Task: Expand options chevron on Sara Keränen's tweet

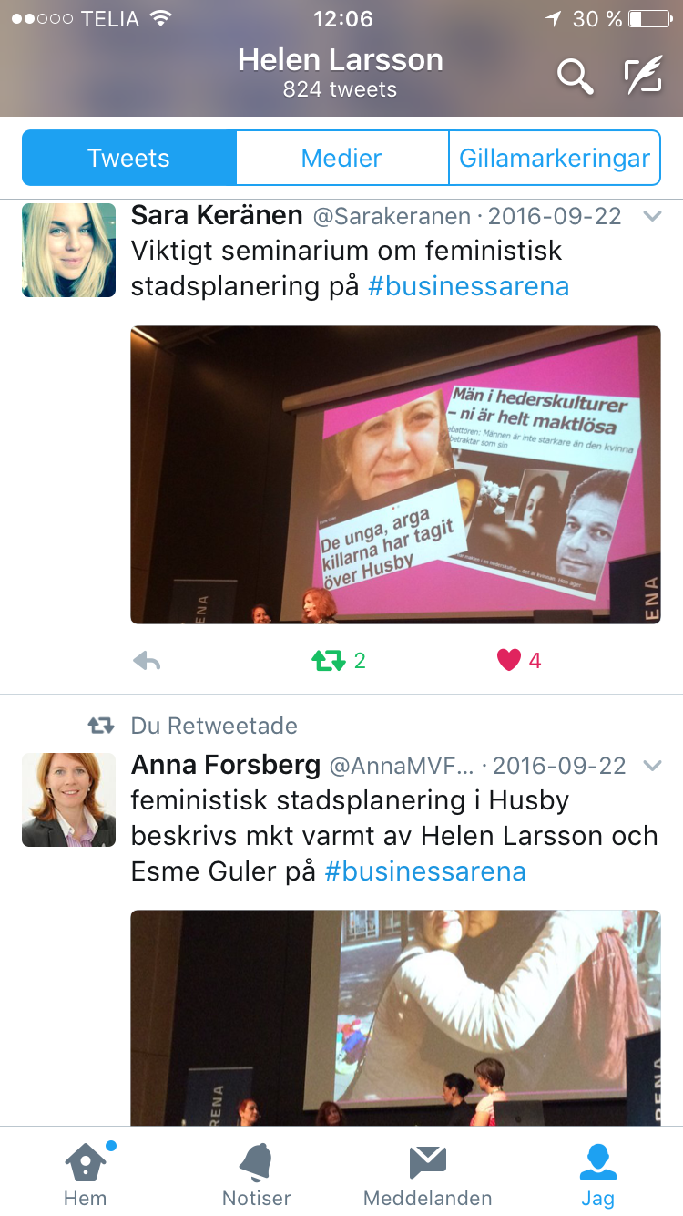Action: 652,216
